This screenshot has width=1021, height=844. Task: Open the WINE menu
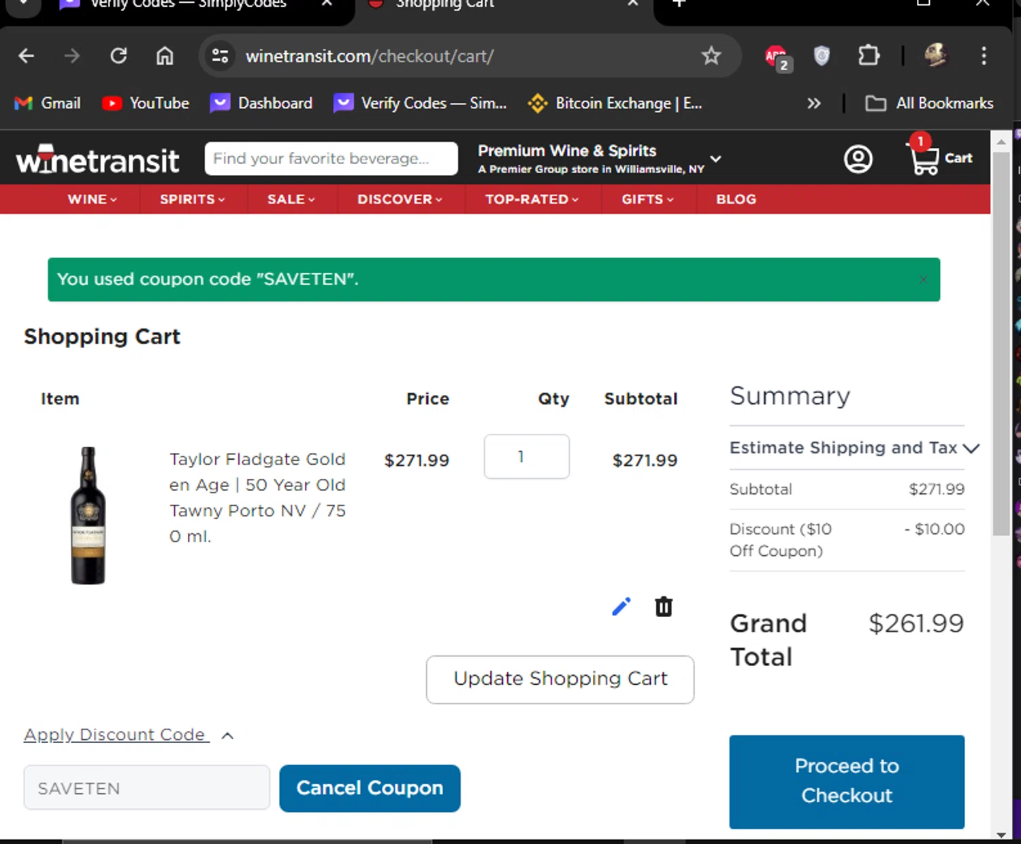(x=92, y=199)
